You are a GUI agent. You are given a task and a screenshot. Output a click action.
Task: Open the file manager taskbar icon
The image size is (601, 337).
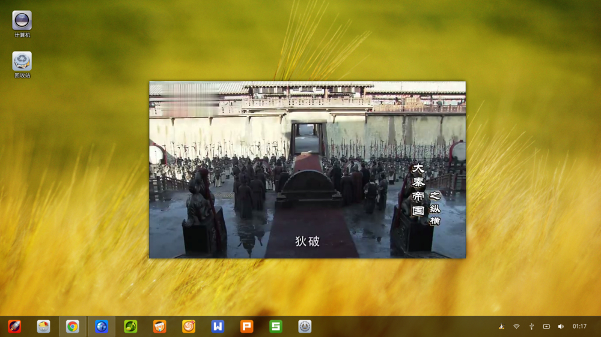43,326
